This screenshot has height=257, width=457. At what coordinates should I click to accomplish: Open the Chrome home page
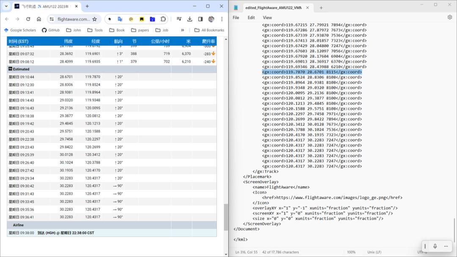39,19
